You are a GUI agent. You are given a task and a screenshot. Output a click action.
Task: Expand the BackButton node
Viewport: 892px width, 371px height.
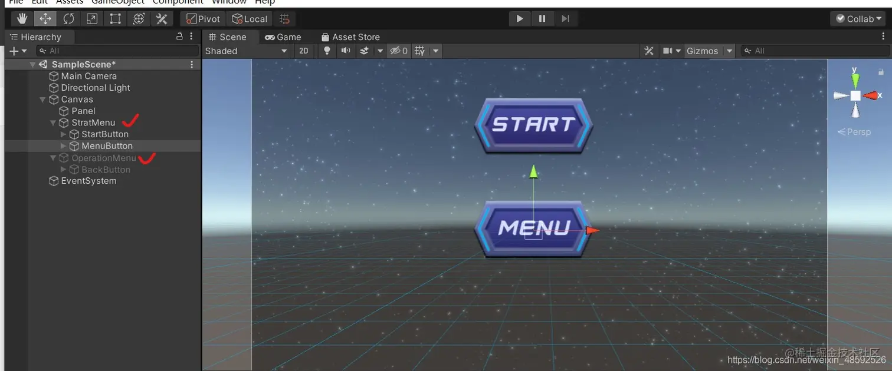coord(63,170)
